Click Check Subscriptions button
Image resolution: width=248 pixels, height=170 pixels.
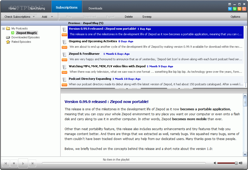click(17, 17)
